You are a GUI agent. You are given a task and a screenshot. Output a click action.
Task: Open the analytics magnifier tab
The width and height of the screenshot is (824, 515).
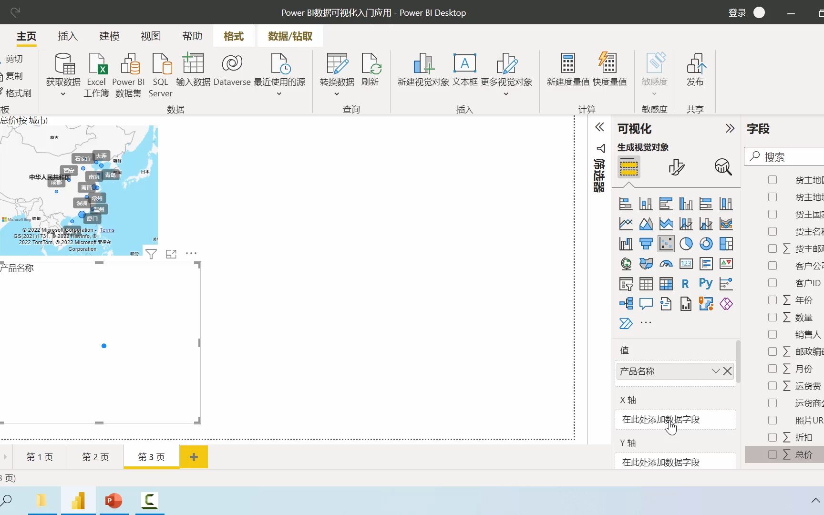(x=723, y=167)
